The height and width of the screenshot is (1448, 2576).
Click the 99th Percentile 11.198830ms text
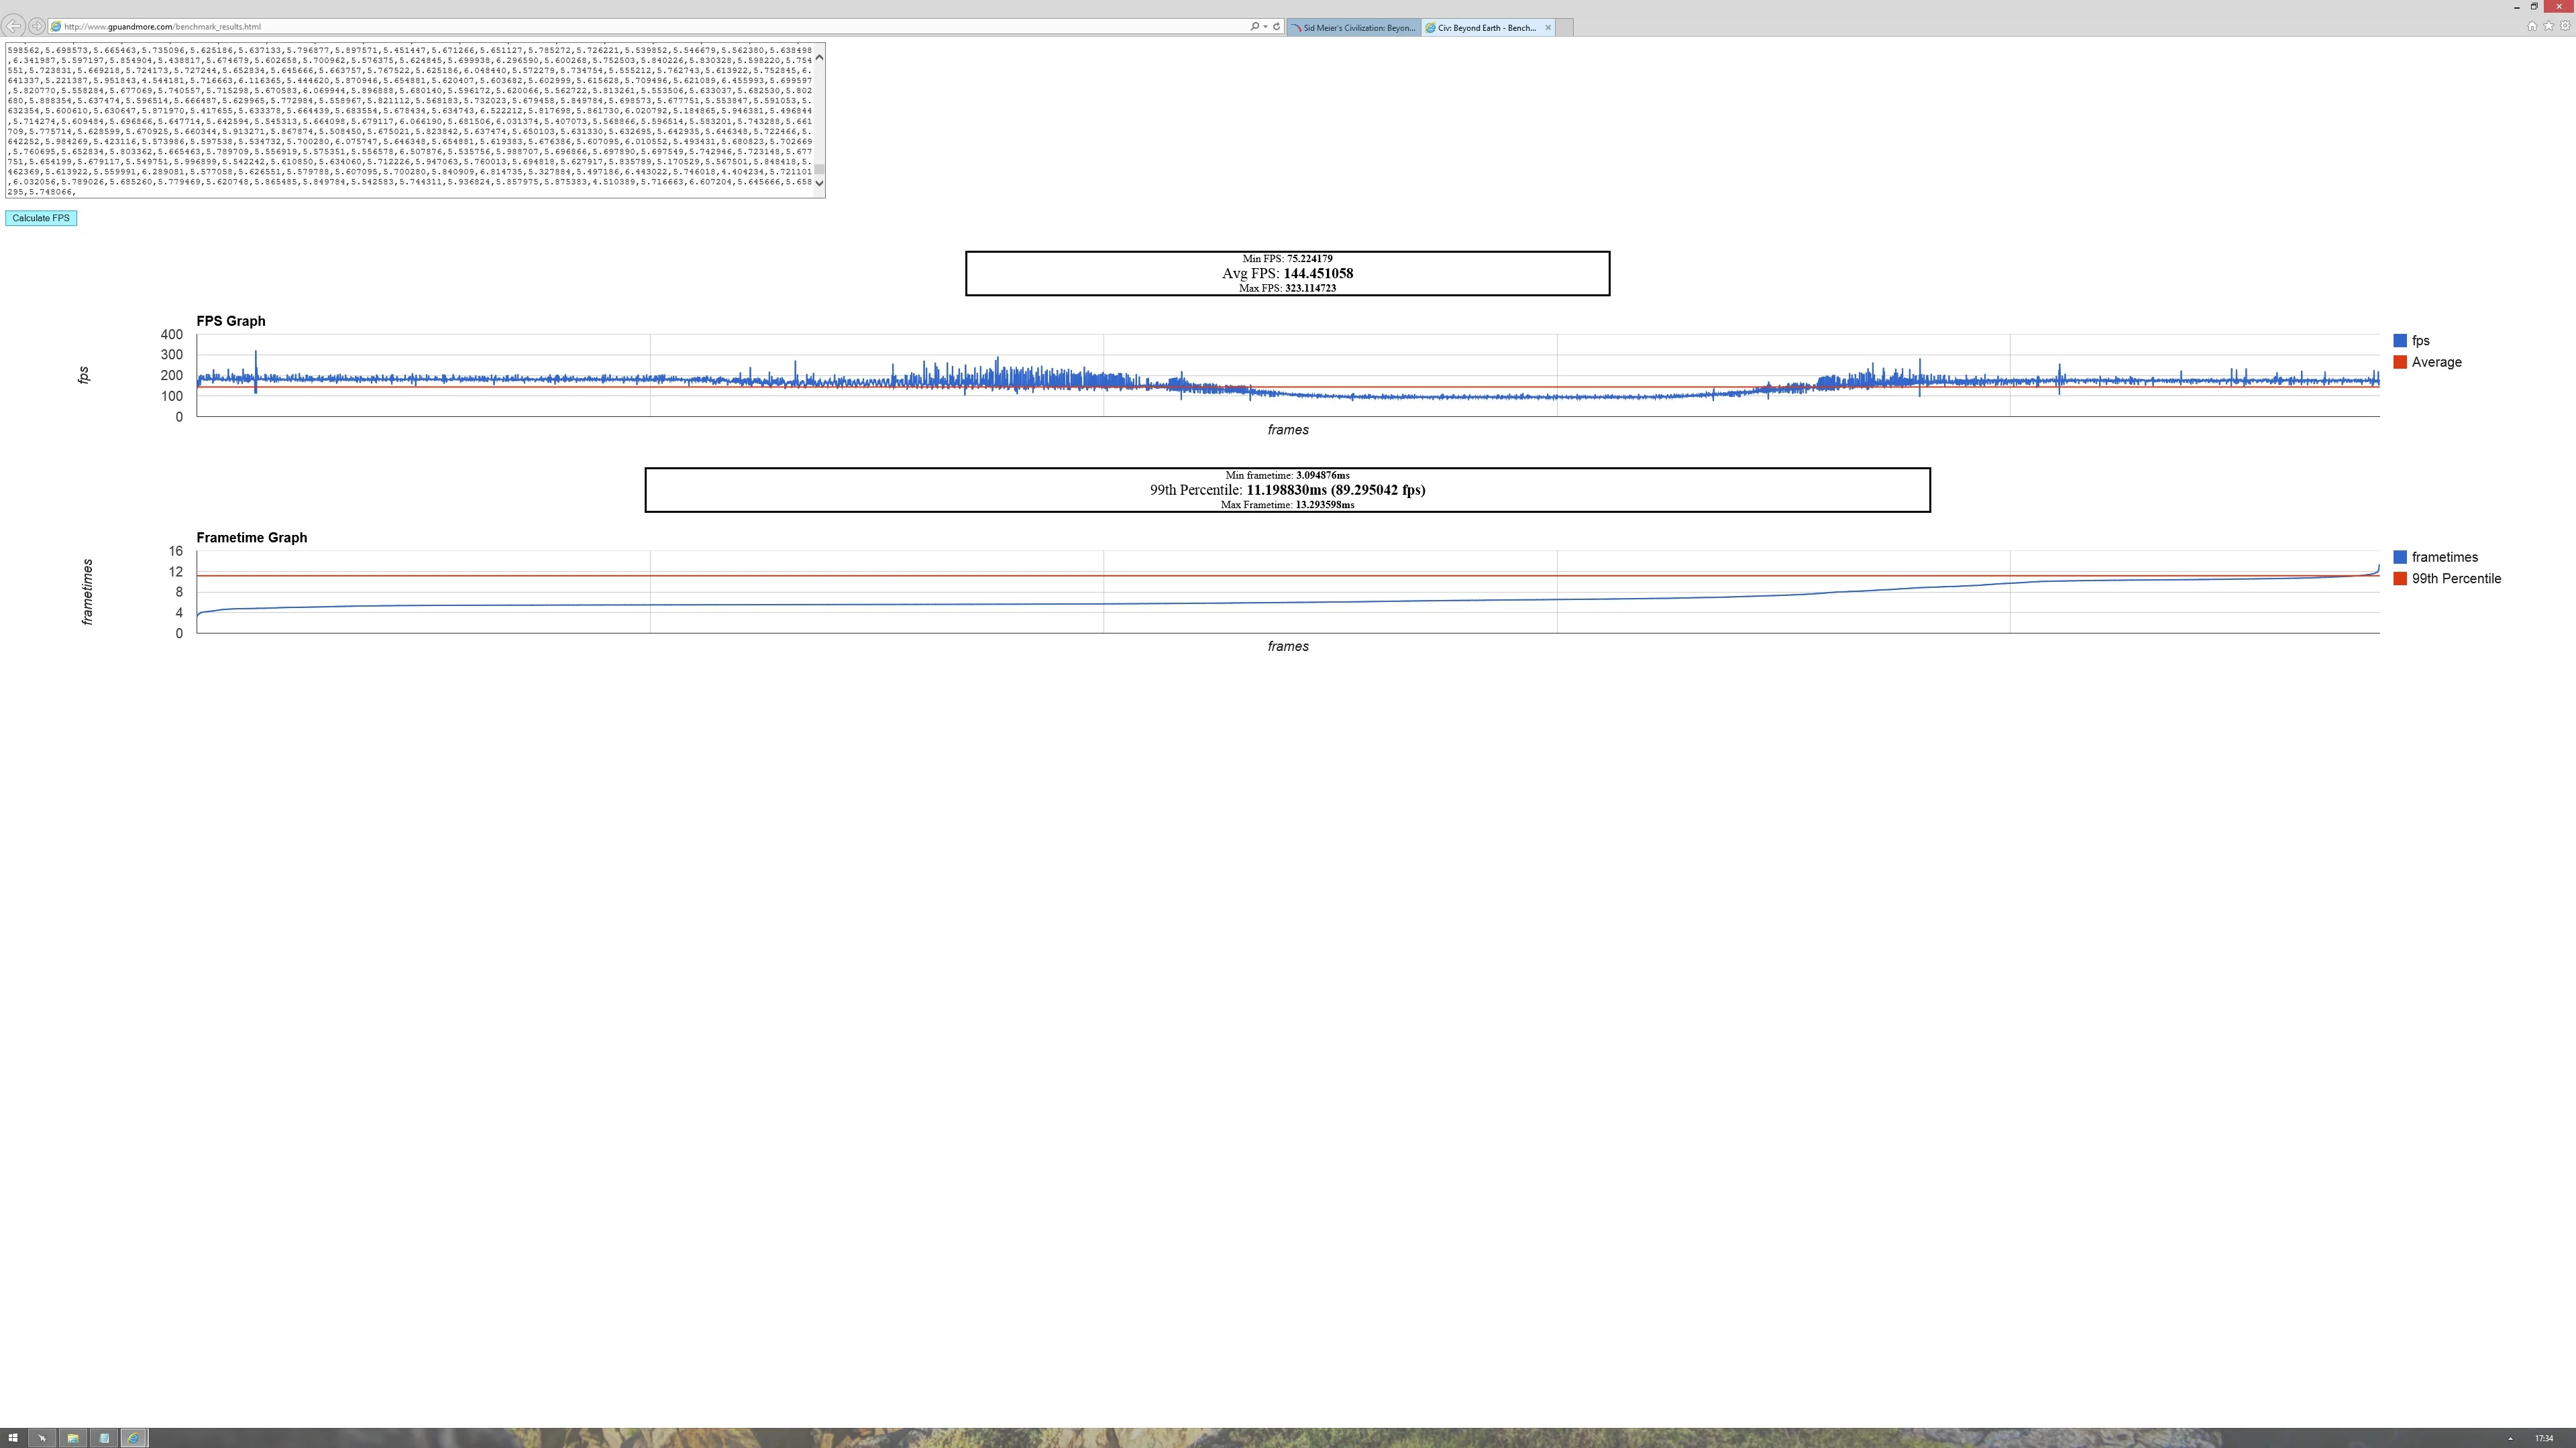1287,489
